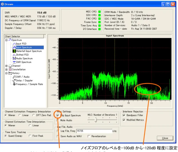Image resolution: width=178 pixels, height=152 pixels.
Task: Click the Channel group icon
Action: [x=10, y=66]
